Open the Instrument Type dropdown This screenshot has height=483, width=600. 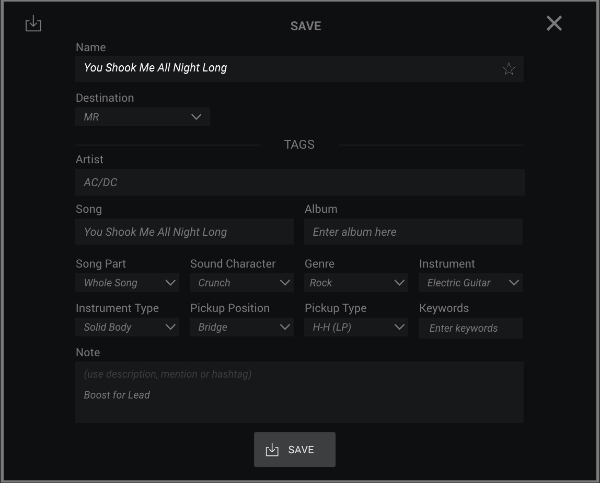(x=127, y=327)
